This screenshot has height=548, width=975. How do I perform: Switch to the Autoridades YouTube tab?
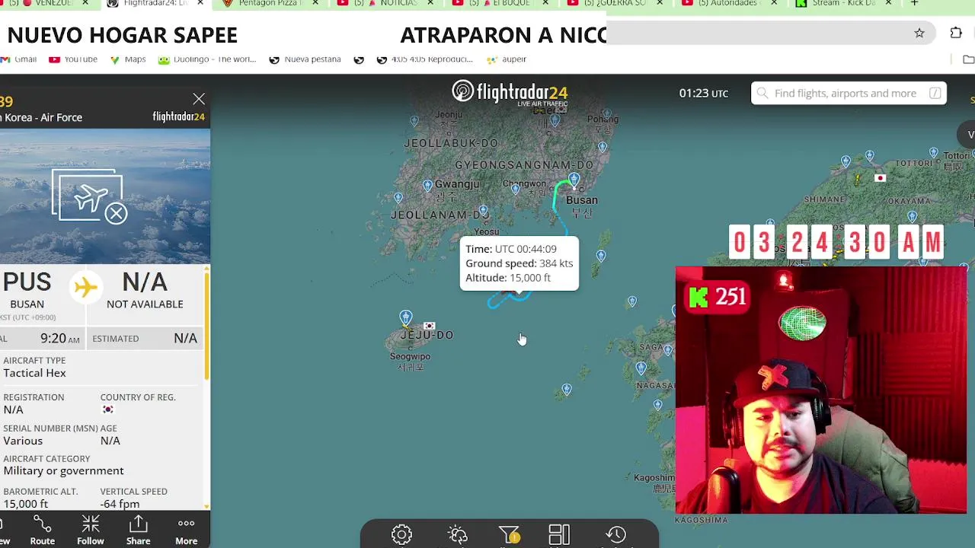click(729, 3)
